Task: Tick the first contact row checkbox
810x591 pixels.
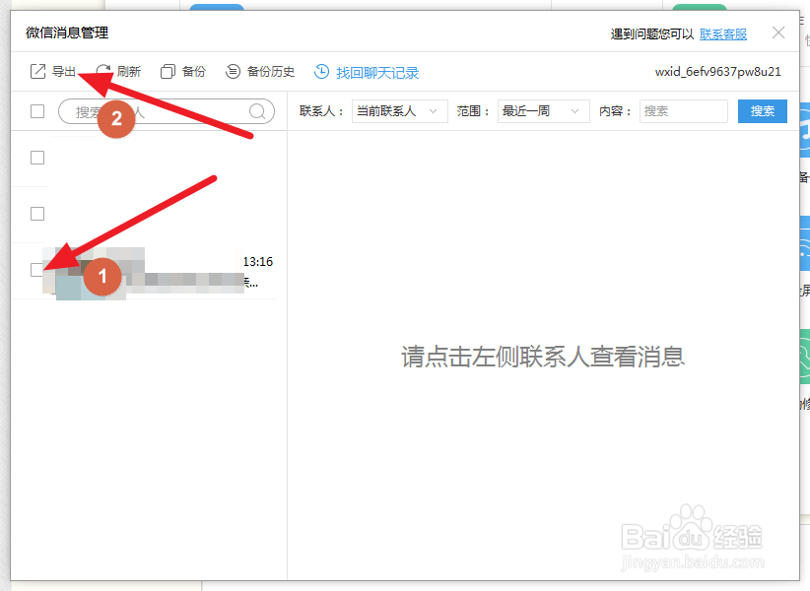Action: 37,158
